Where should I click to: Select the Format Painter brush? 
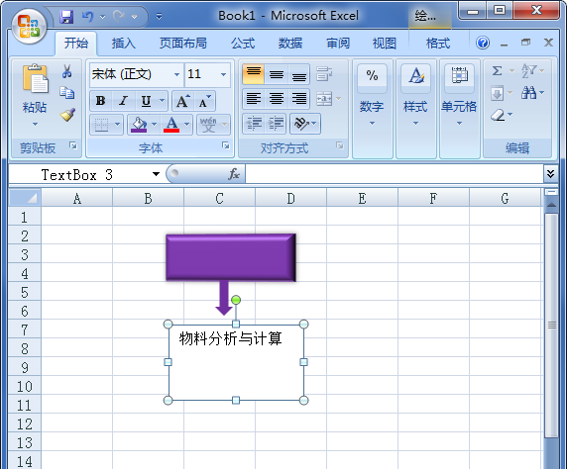pyautogui.click(x=67, y=115)
